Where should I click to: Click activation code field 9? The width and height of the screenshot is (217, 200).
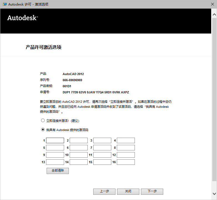(55, 155)
